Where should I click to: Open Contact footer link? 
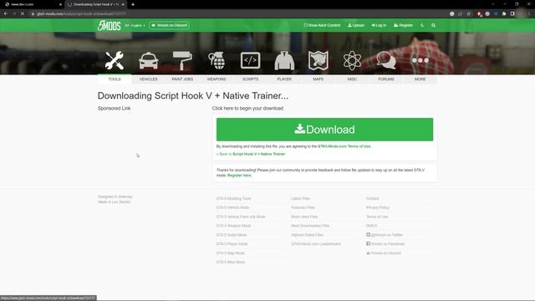(x=373, y=198)
